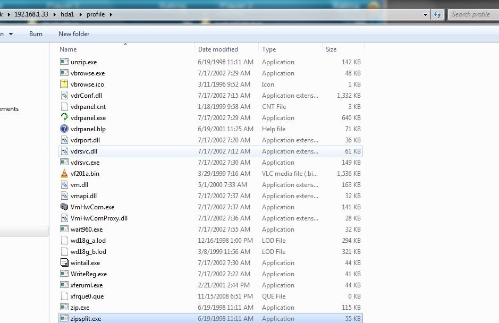This screenshot has width=499, height=323.
Task: Click the refresh button beside address bar
Action: pos(438,14)
